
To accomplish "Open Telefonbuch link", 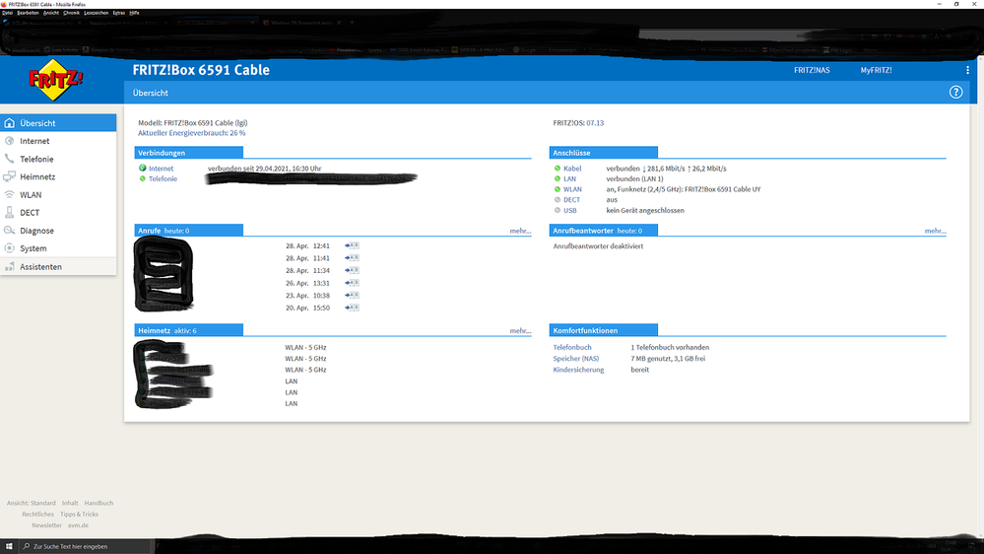I will (x=571, y=347).
